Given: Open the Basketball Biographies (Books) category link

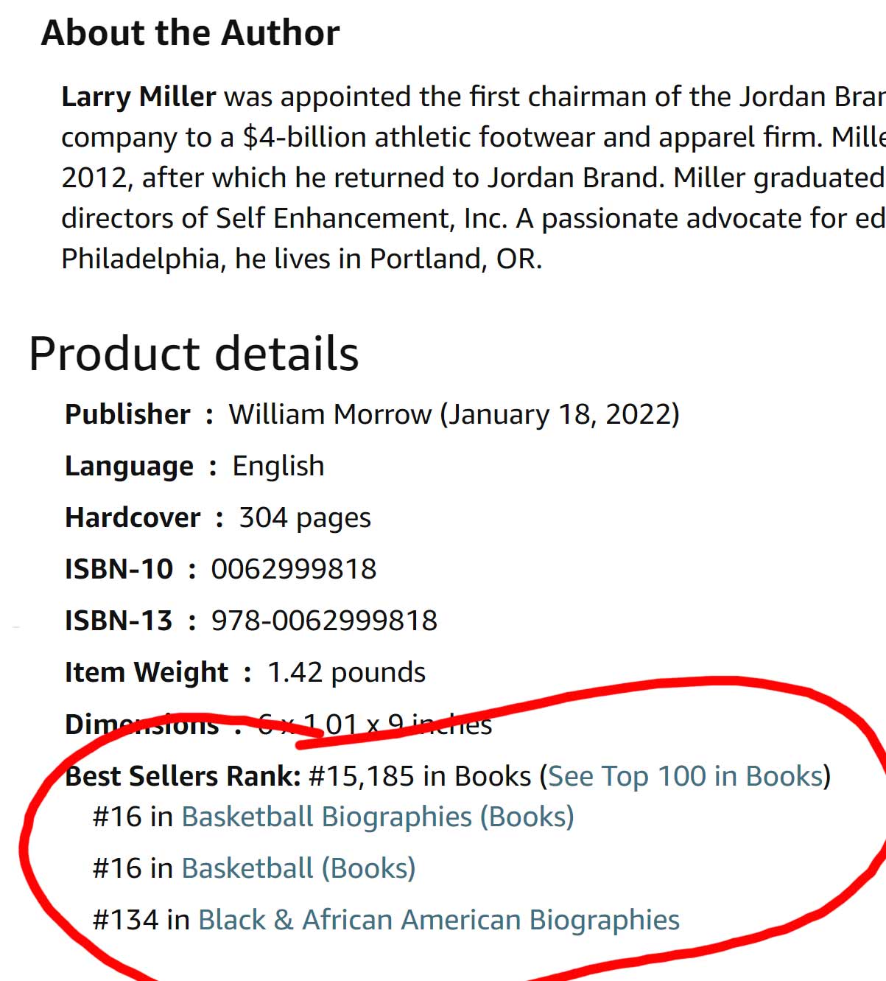Looking at the screenshot, I should coord(377,817).
